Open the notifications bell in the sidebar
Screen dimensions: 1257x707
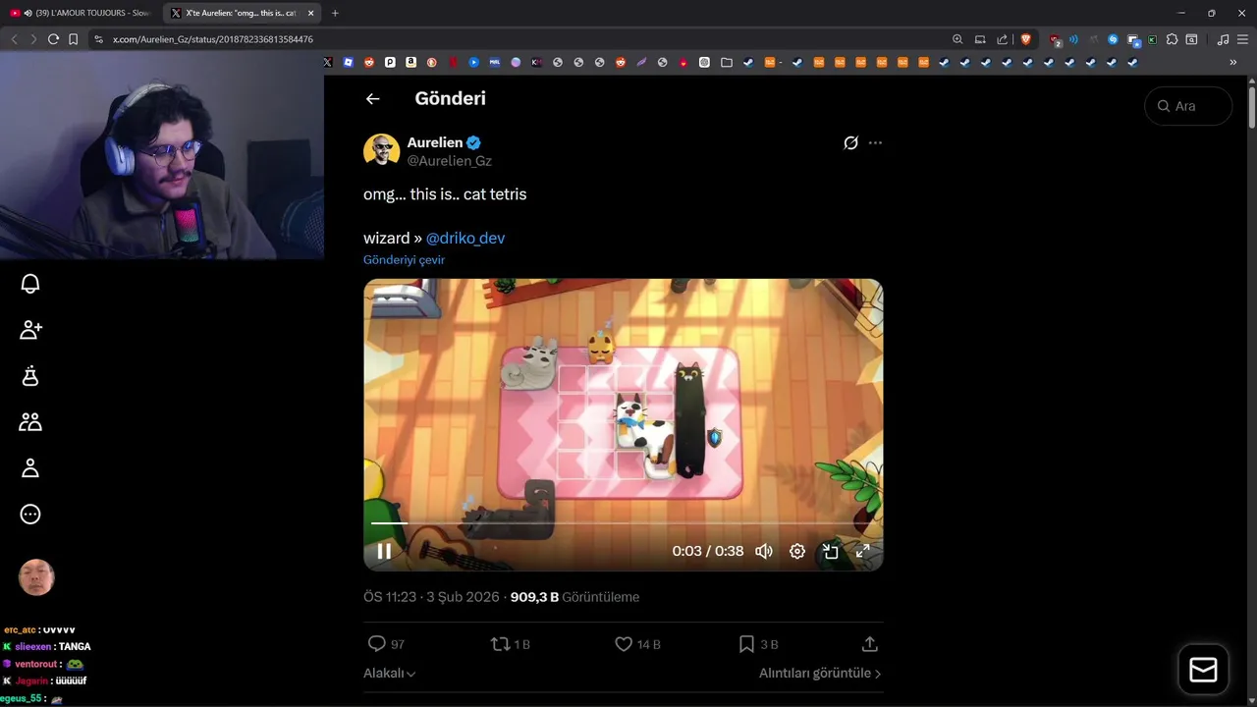point(30,284)
